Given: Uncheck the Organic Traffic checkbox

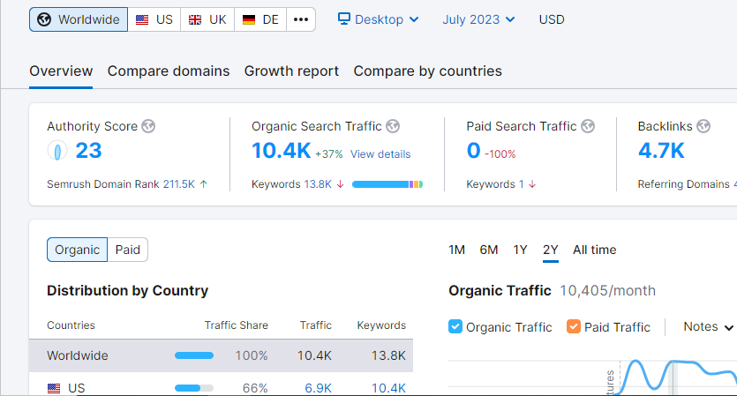Looking at the screenshot, I should tap(455, 326).
